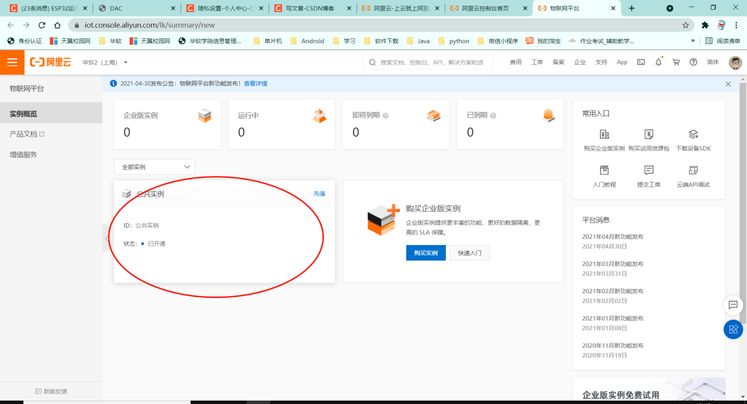Click the 购买实例 button
The image size is (747, 404).
coord(426,253)
